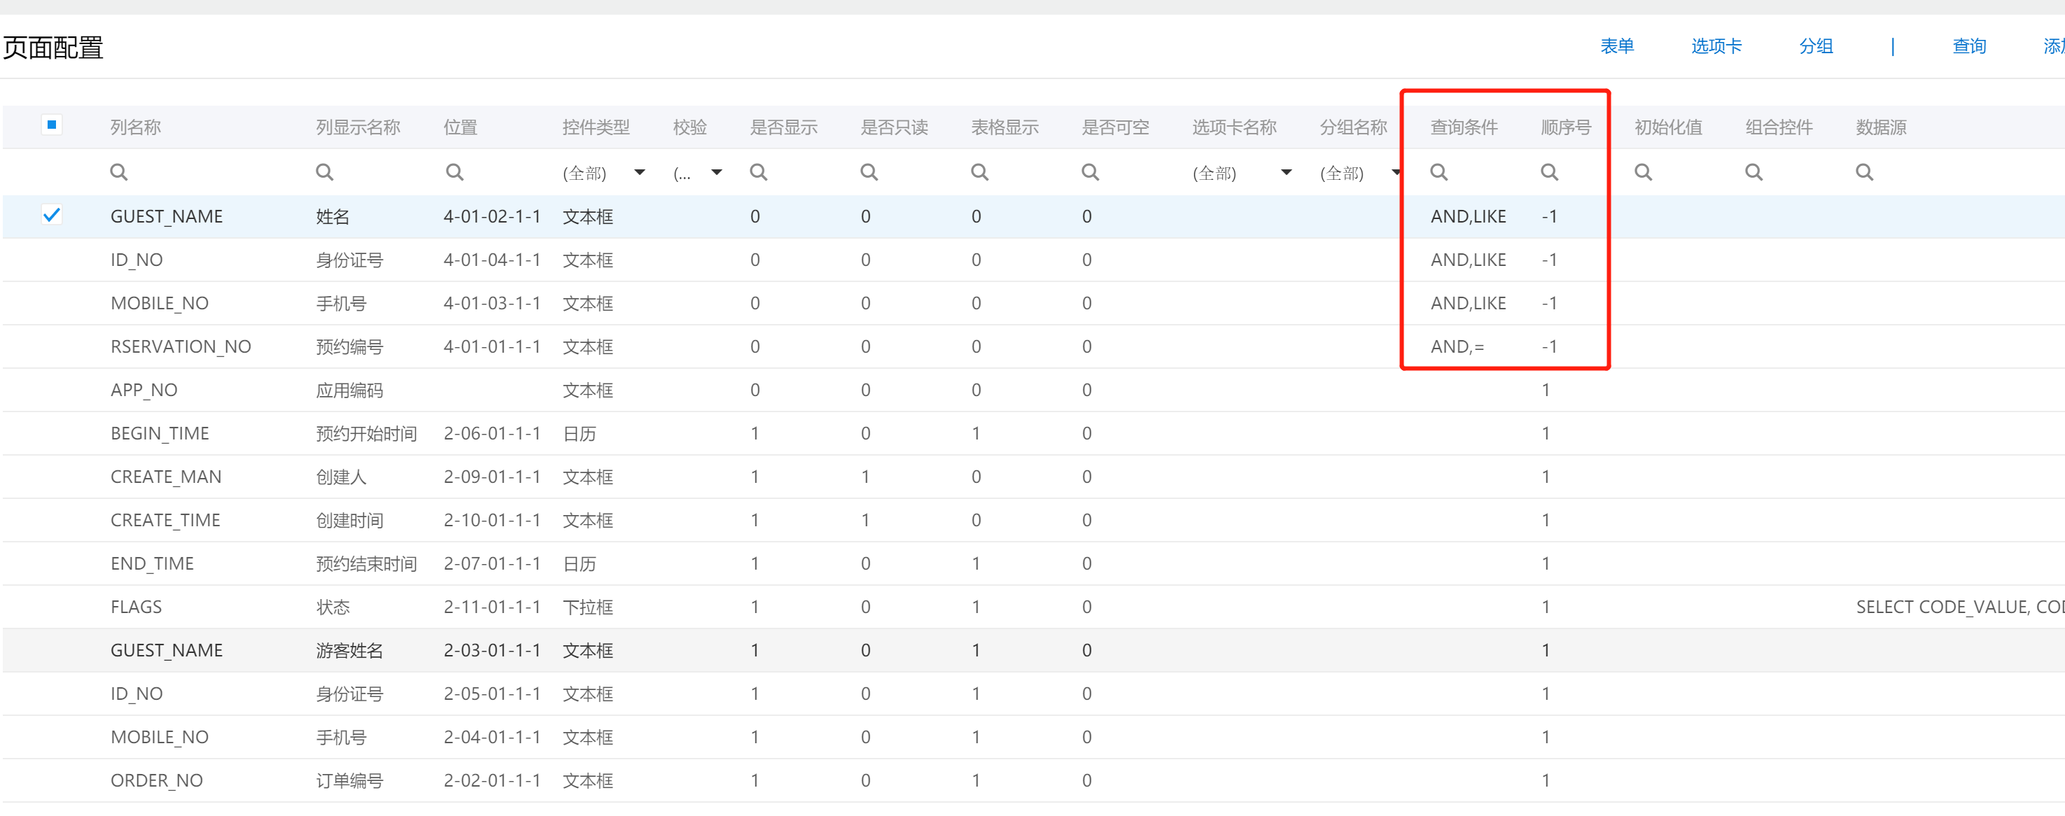
Task: Sort by 列名称 column header
Action: [x=136, y=127]
